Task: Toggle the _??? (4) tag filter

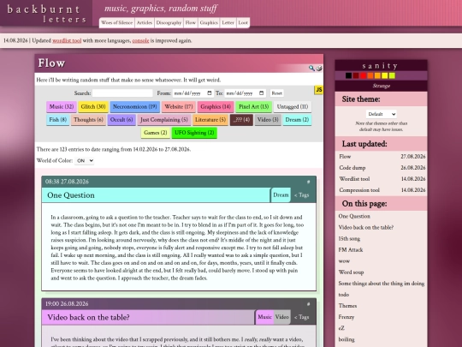Action: 241,120
